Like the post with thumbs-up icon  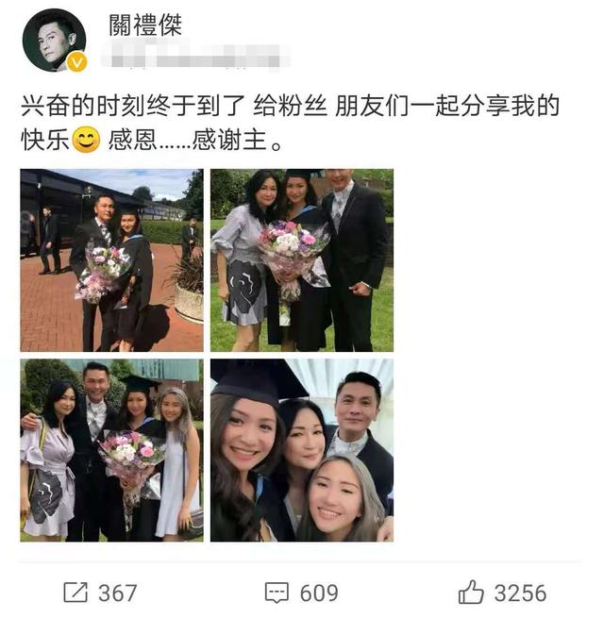[x=471, y=592]
